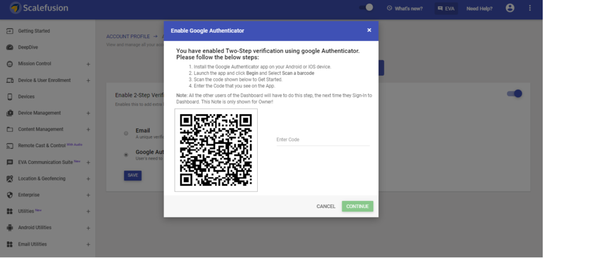Expand the Enterprise section
Screen dimensions: 600x259
88,195
